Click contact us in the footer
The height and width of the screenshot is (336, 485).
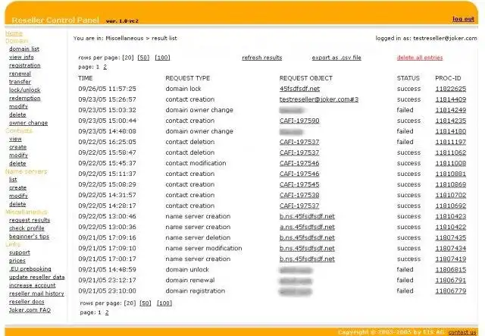(x=462, y=332)
